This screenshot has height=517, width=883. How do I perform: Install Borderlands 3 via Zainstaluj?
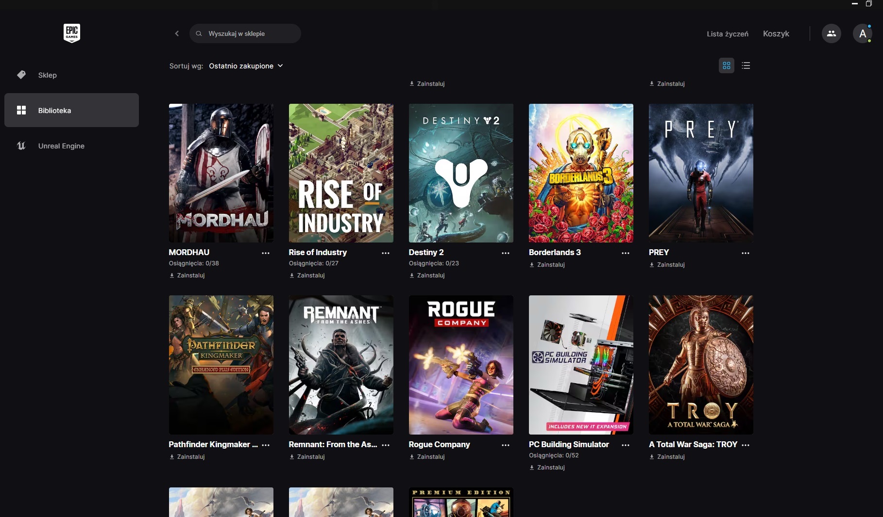[x=547, y=264]
